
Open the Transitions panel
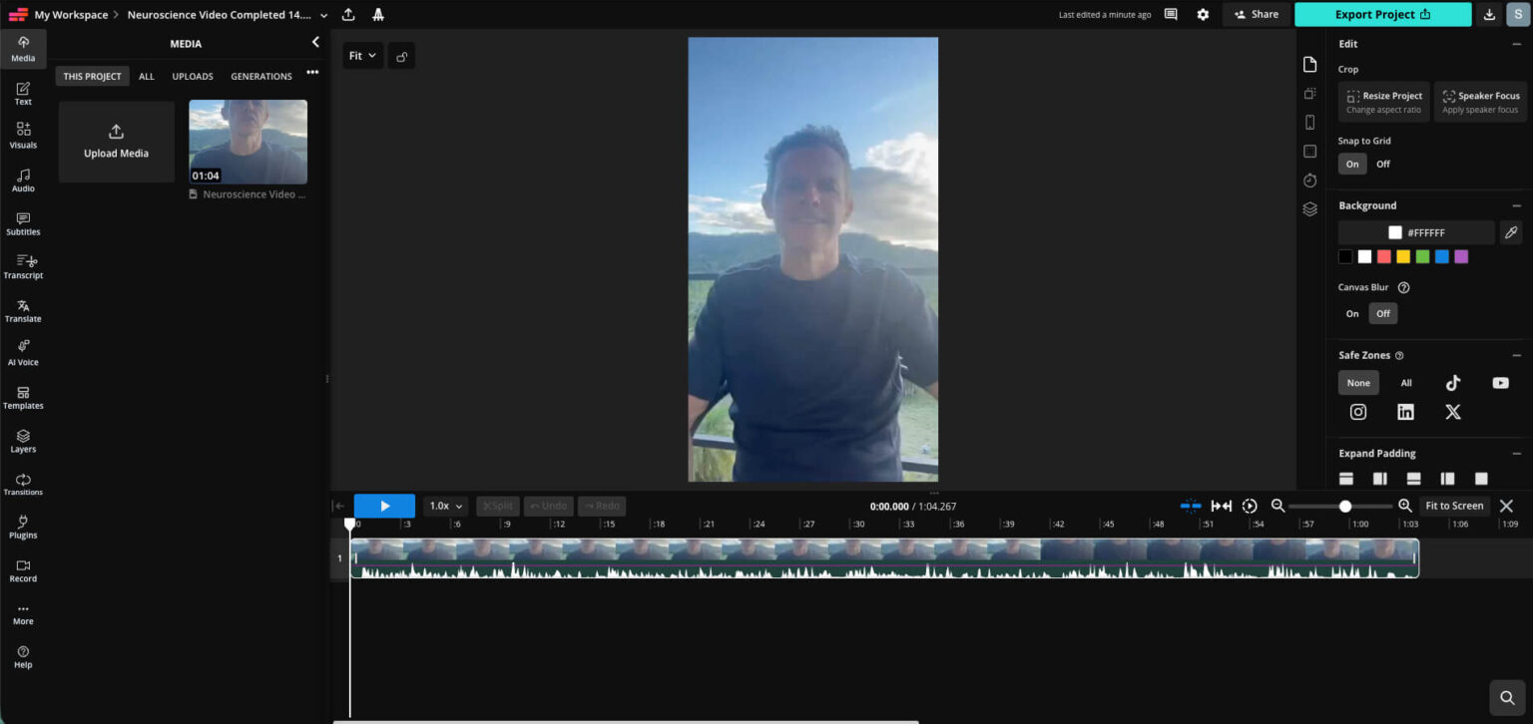coord(23,484)
